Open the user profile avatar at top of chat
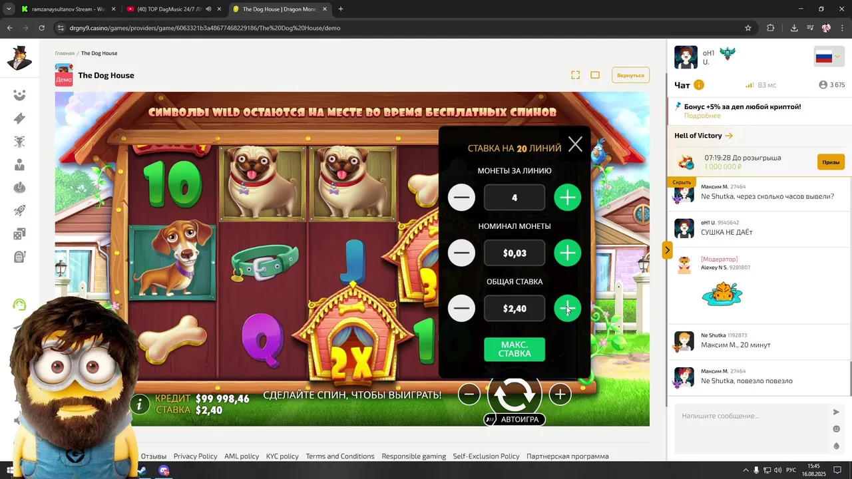Image resolution: width=852 pixels, height=479 pixels. coord(686,57)
